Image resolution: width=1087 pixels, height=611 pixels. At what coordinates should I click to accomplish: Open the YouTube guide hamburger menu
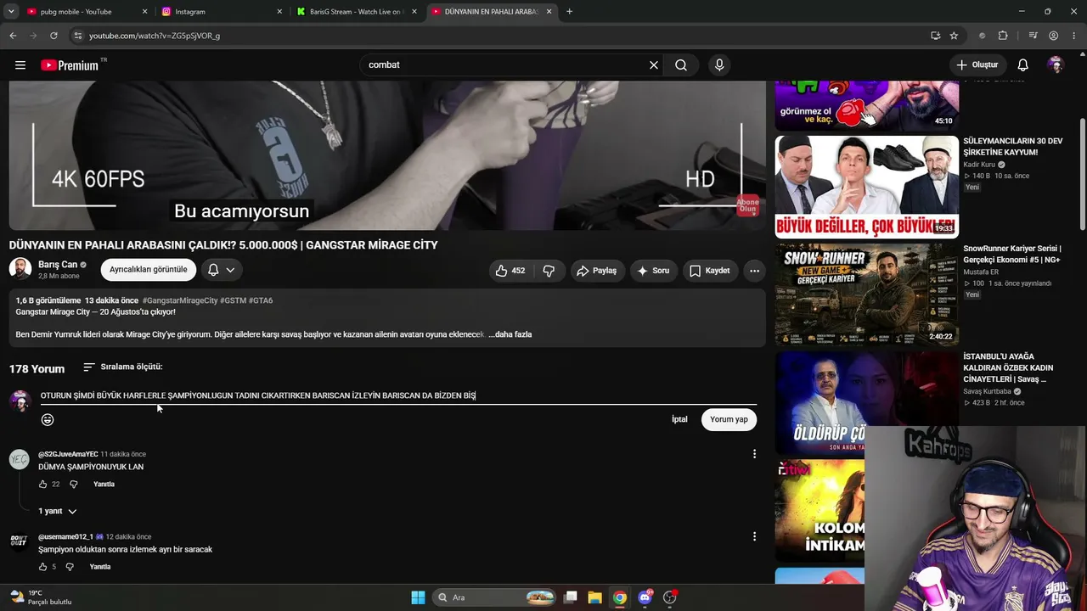20,65
